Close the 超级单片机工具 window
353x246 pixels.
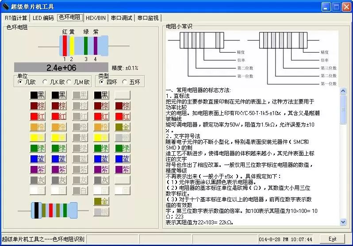point(346,7)
